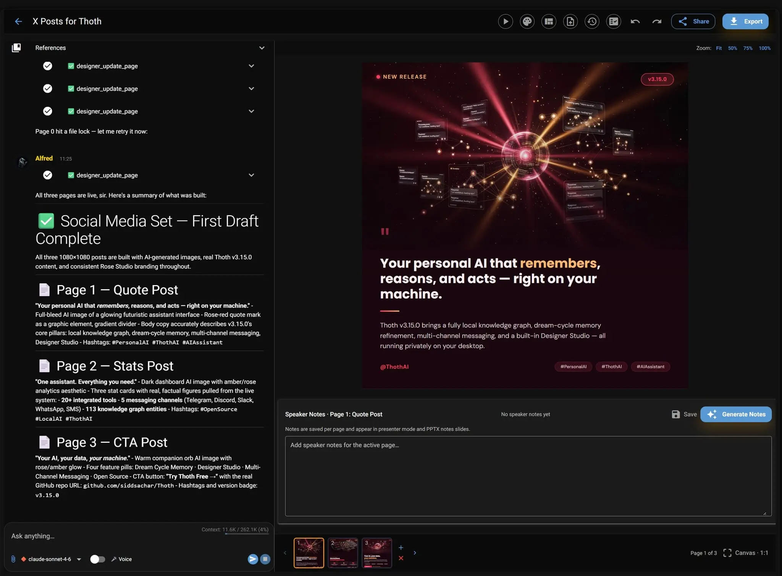Go to the previous page with left chevron
The image size is (782, 576).
[285, 553]
